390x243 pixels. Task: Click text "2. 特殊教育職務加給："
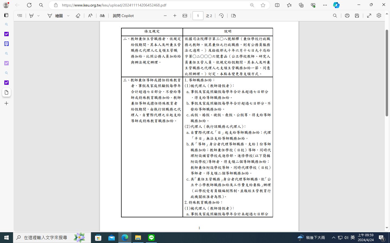tap(204, 202)
